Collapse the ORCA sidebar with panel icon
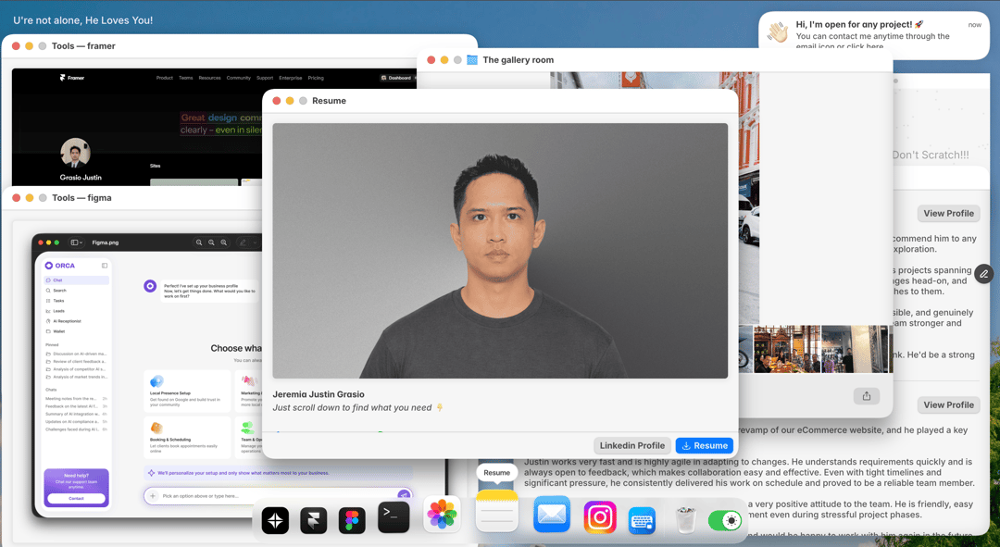Viewport: 1000px width, 547px height. coord(105,266)
